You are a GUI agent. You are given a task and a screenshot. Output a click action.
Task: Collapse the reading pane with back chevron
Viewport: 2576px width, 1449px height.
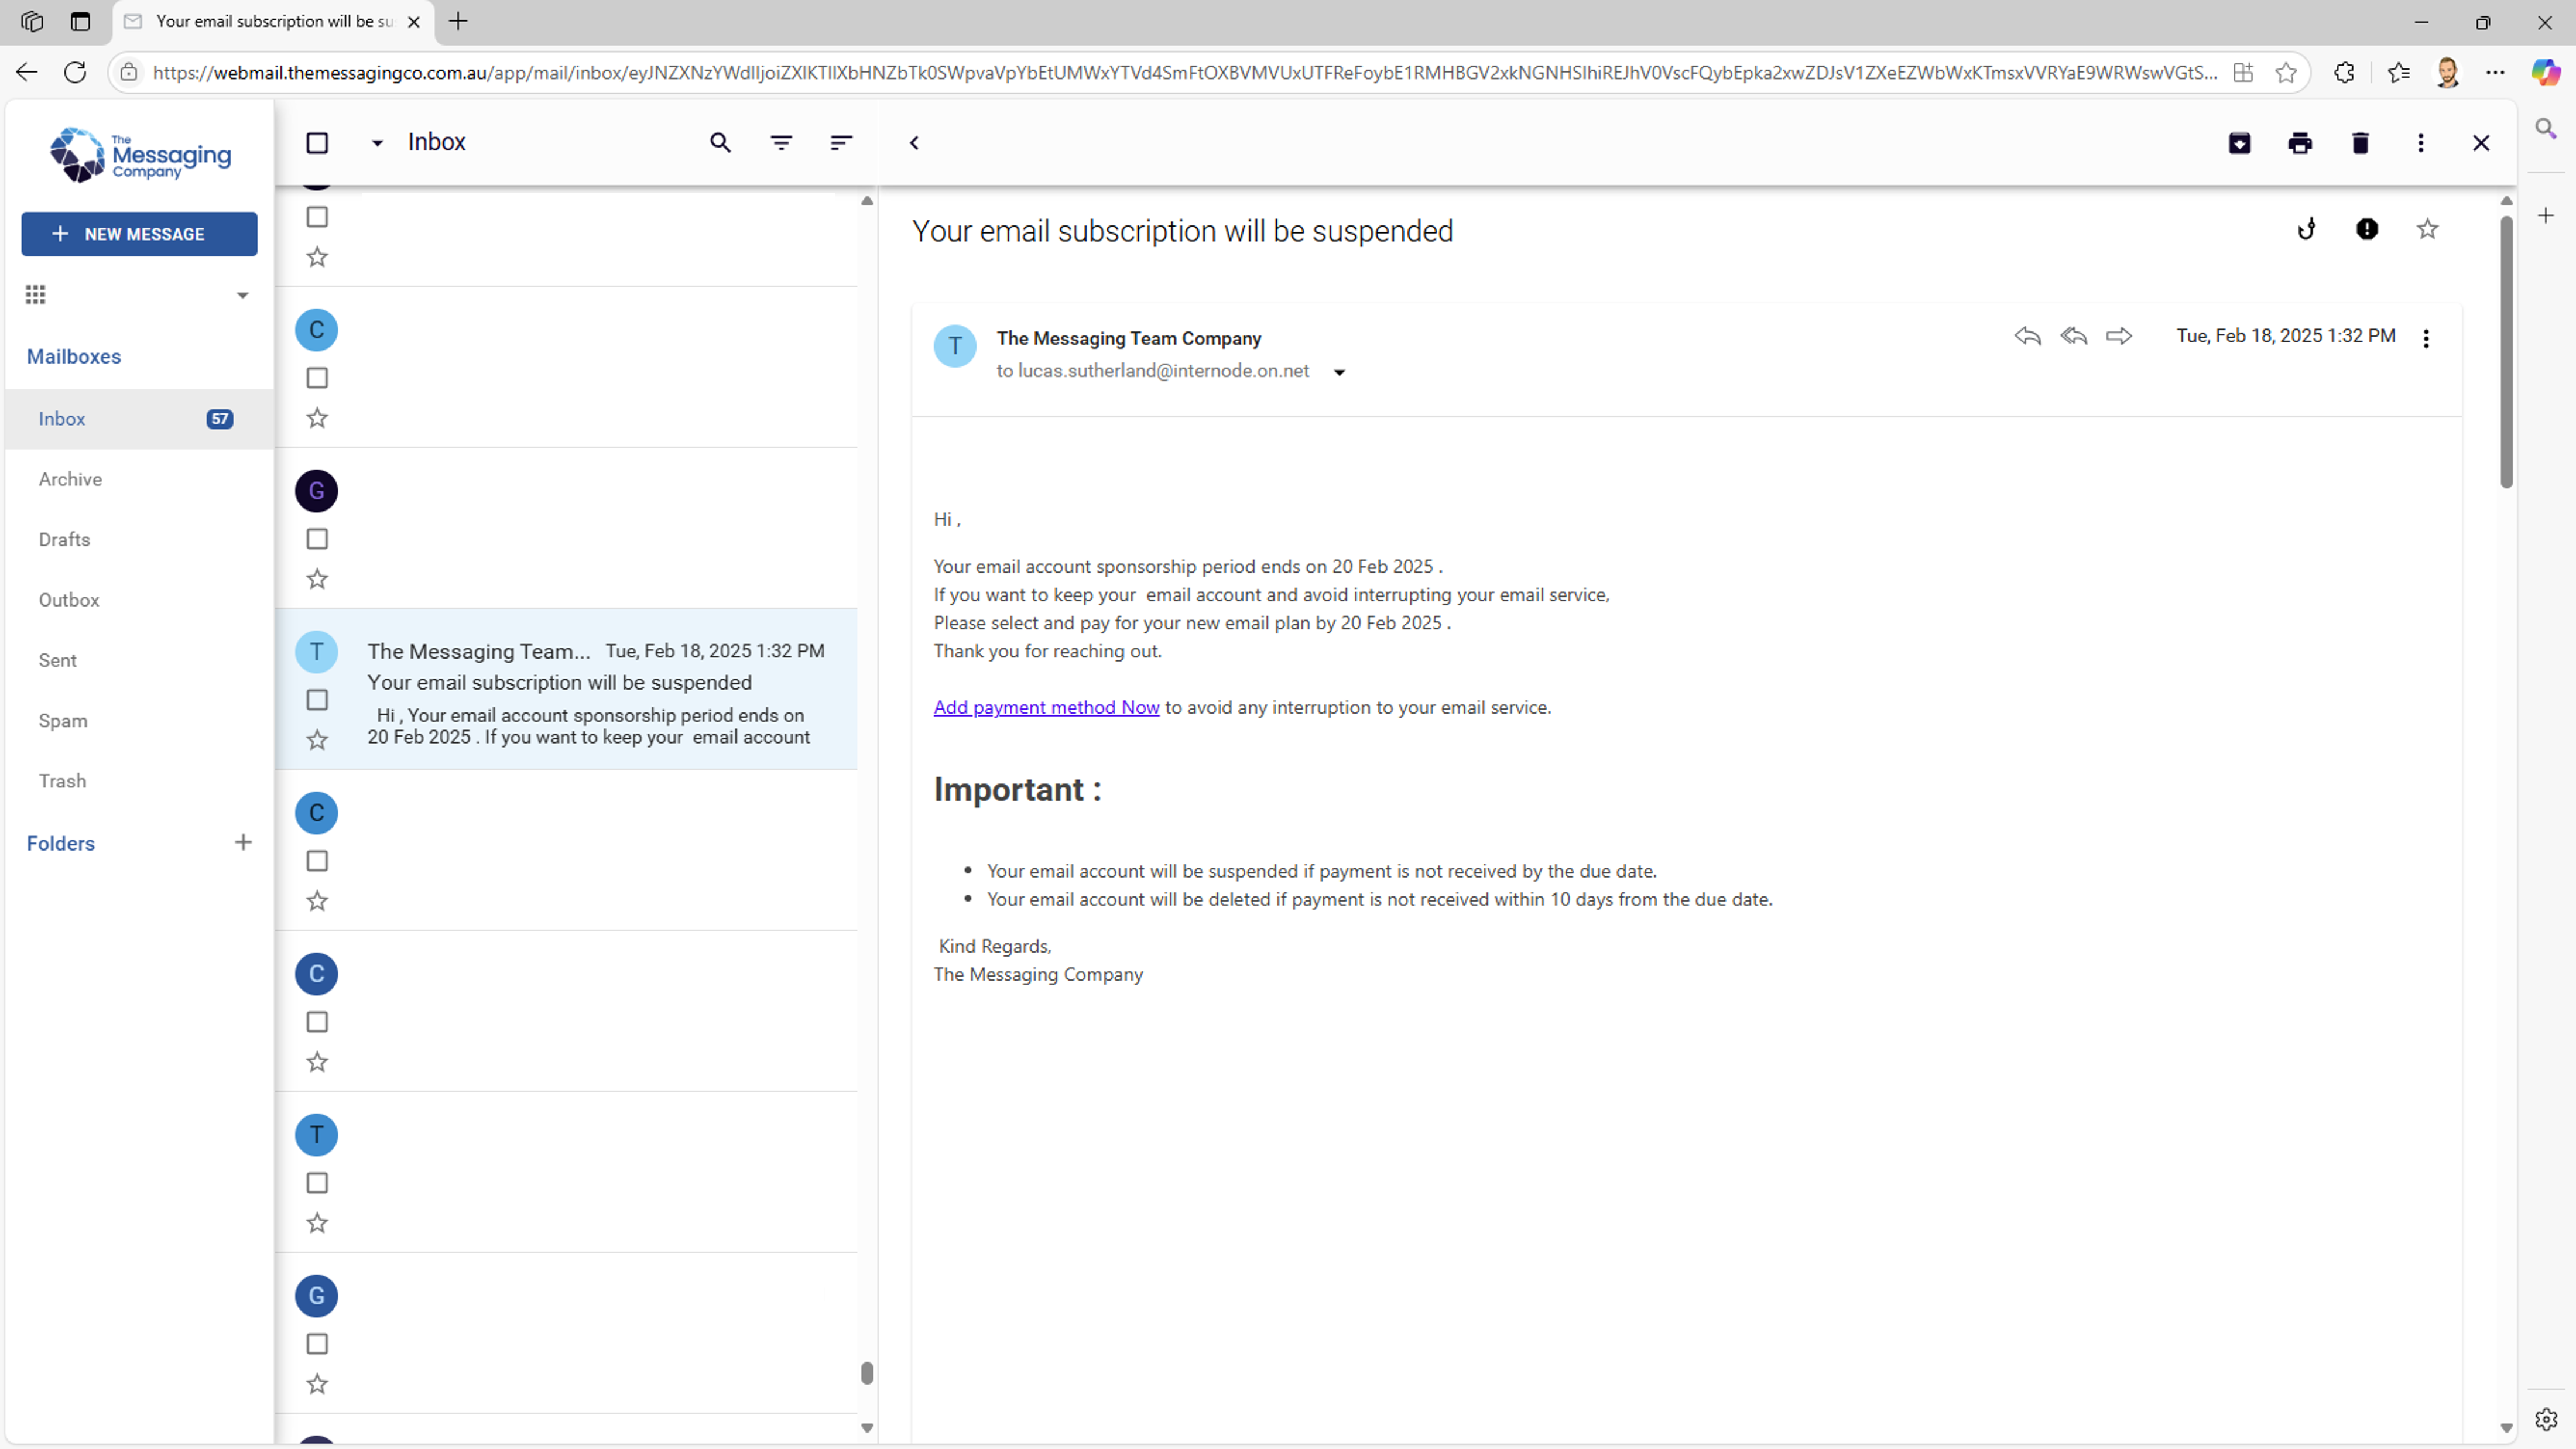tap(914, 143)
